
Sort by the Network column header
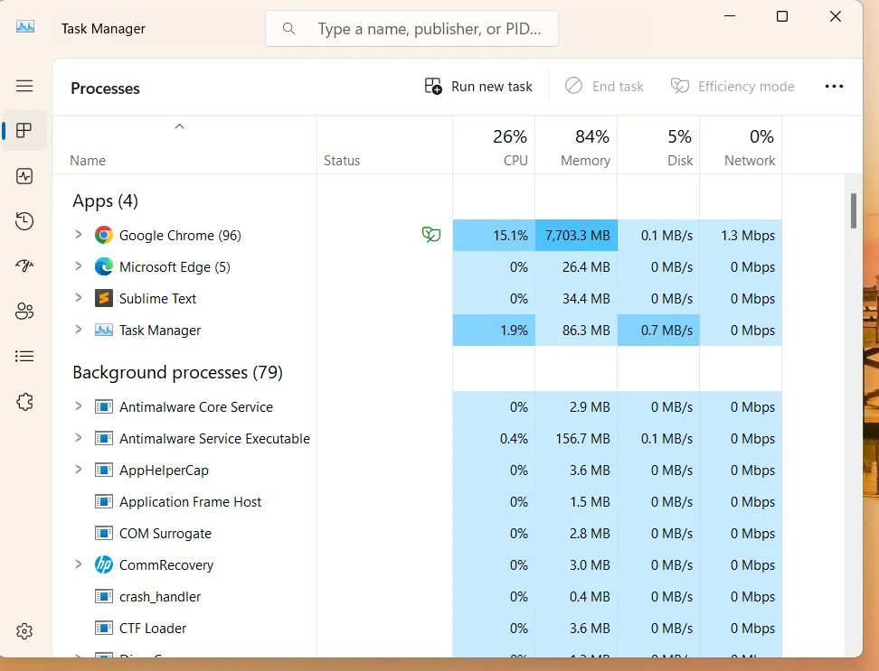click(x=742, y=146)
